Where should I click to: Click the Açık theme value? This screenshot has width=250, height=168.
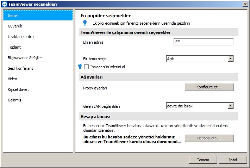click(170, 59)
